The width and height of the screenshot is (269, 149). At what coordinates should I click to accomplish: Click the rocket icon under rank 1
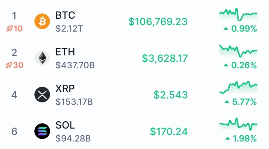tap(9, 29)
